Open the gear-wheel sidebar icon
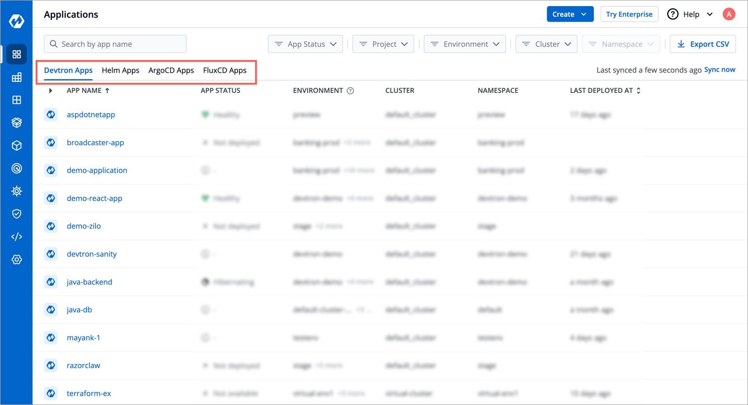Image resolution: width=748 pixels, height=405 pixels. 17,191
